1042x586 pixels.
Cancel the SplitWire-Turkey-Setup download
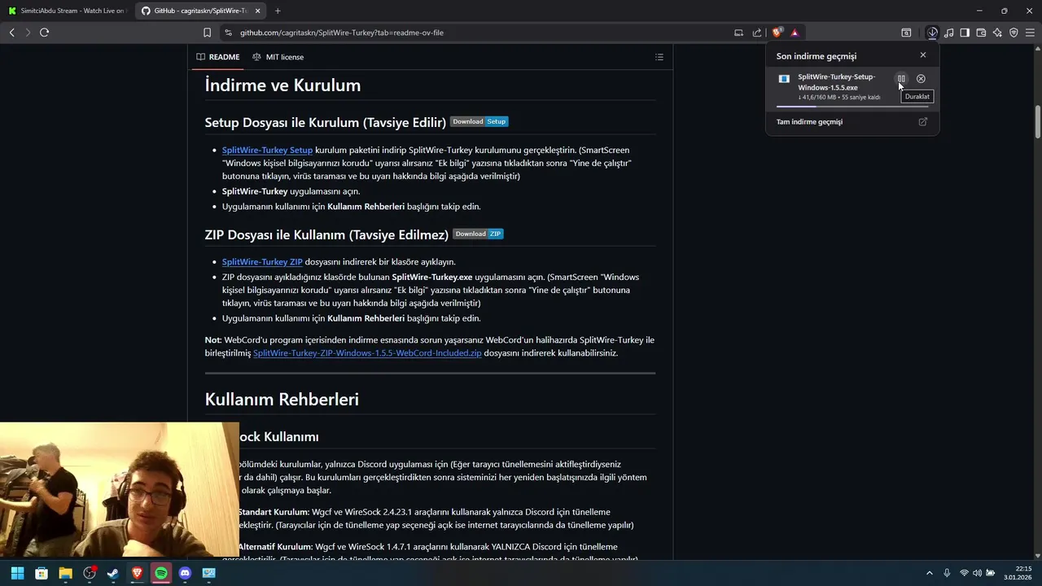coord(921,79)
